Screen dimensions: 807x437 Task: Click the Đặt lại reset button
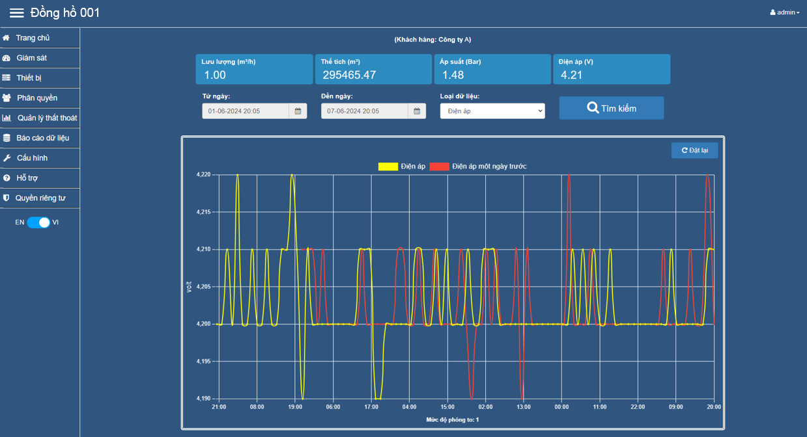[x=694, y=150]
